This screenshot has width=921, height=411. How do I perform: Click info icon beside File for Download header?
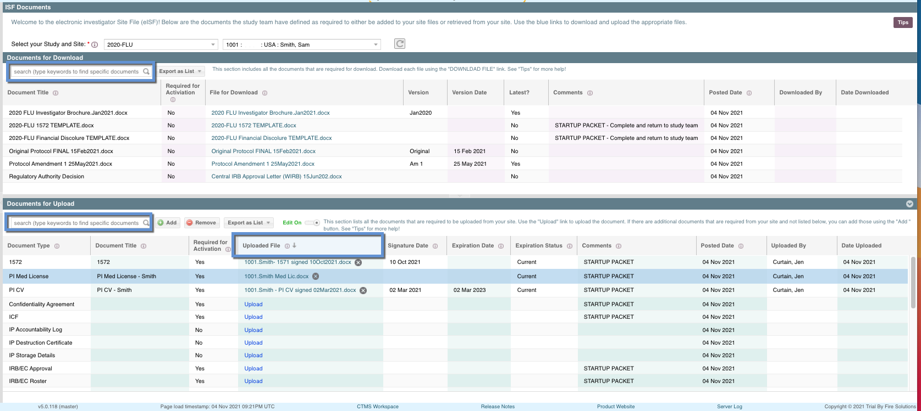(x=264, y=93)
